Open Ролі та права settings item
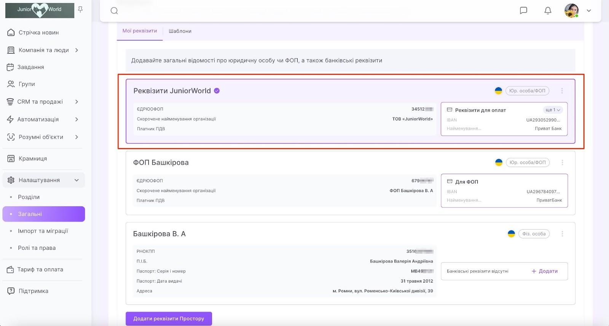Viewport: 609px width, 326px height. pos(37,248)
